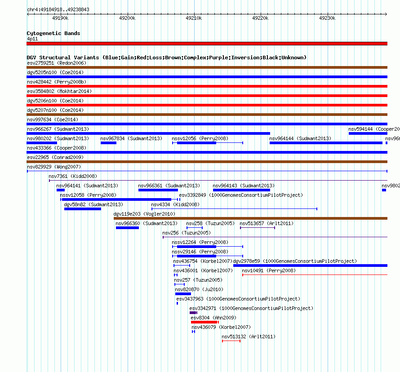Open the nsv433366 (Cooper2008) variant label
Screen dimensions: 400x372
tap(57, 148)
